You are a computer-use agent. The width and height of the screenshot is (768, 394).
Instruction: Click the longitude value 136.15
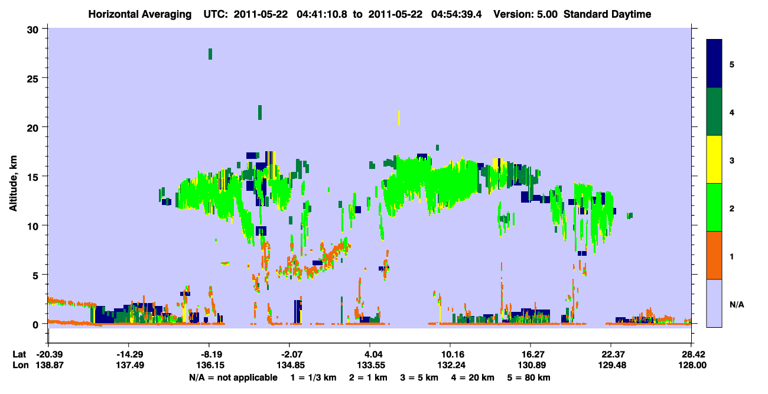(x=210, y=365)
